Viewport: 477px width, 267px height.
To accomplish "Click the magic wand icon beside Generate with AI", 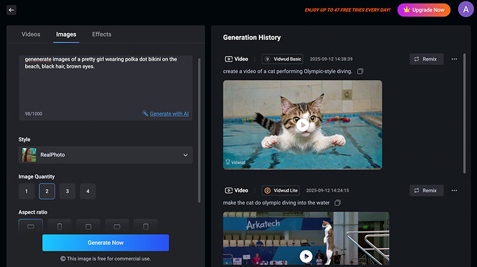I will [x=145, y=113].
